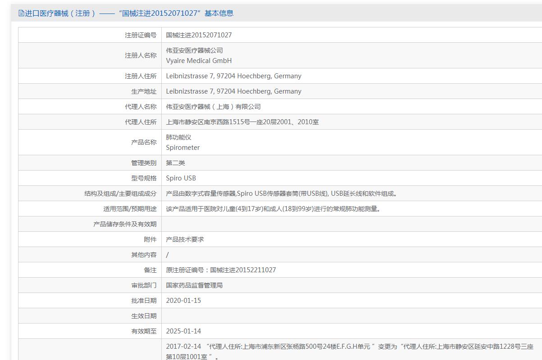Click the 注册人名称 label
The image size is (542, 360).
click(x=141, y=55)
